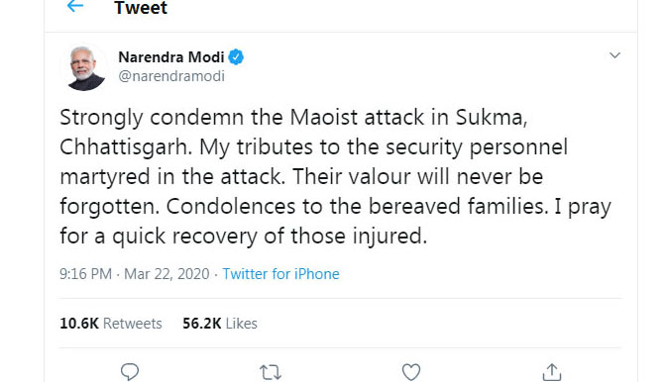Open Narendra Modi display name link

coord(171,57)
